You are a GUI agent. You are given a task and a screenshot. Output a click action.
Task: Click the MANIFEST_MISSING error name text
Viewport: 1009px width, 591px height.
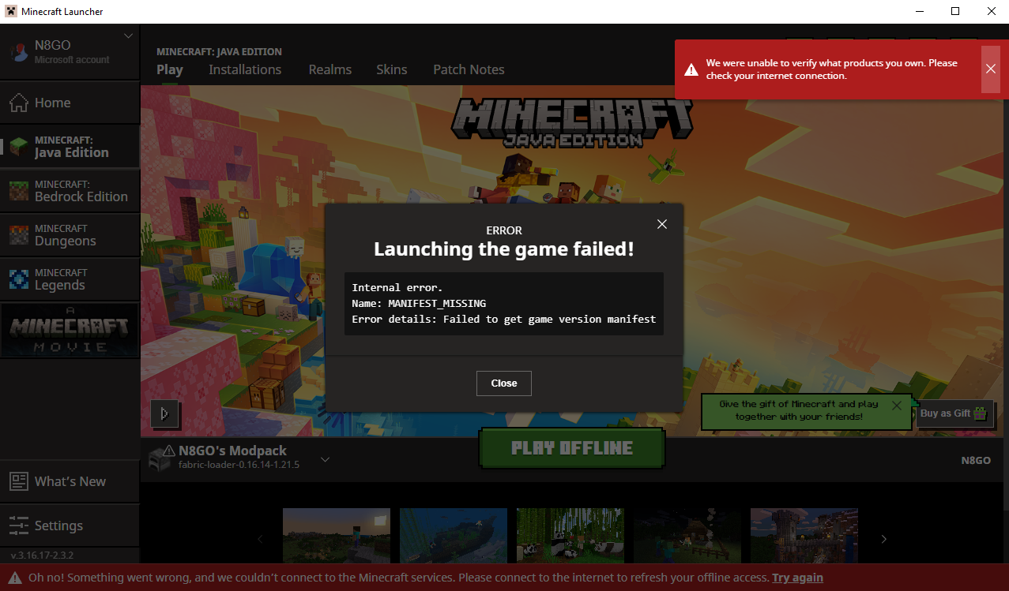pos(437,303)
